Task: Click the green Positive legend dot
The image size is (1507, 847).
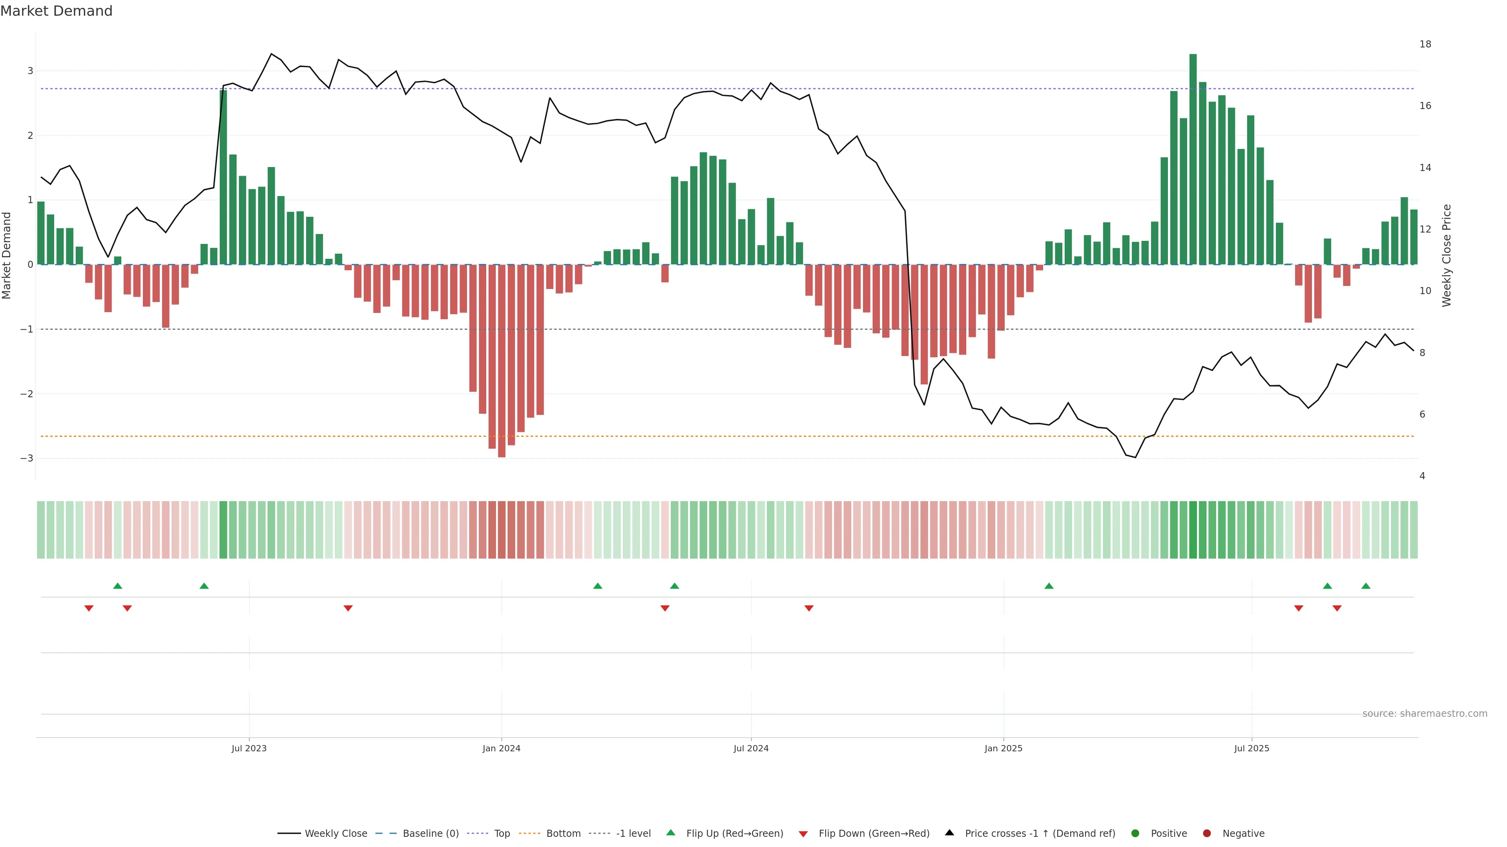Action: (1135, 834)
